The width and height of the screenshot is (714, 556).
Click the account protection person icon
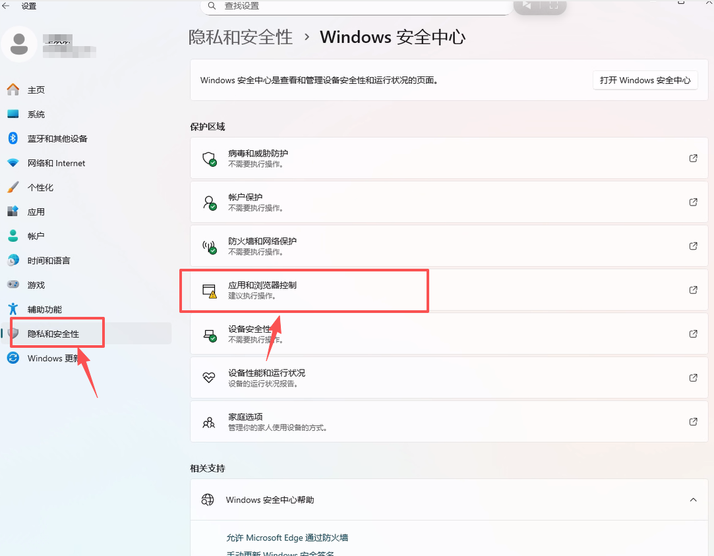(x=209, y=202)
